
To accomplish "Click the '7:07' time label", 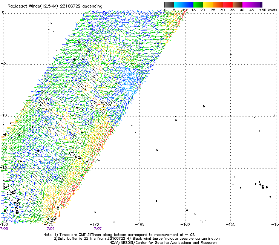I will point(98,229).
